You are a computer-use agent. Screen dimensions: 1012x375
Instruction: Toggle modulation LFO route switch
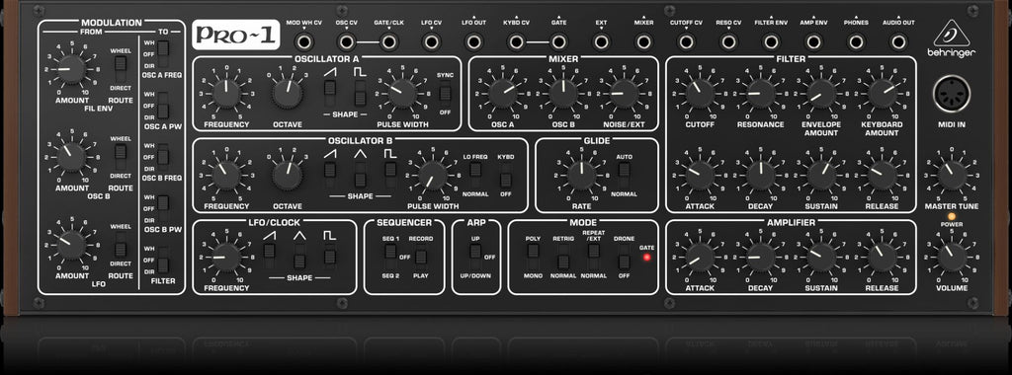(x=120, y=245)
